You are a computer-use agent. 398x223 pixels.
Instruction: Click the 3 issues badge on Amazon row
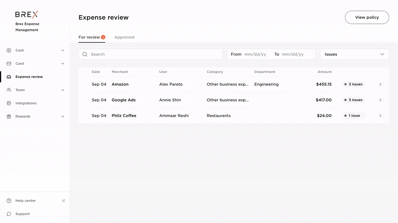[354, 84]
